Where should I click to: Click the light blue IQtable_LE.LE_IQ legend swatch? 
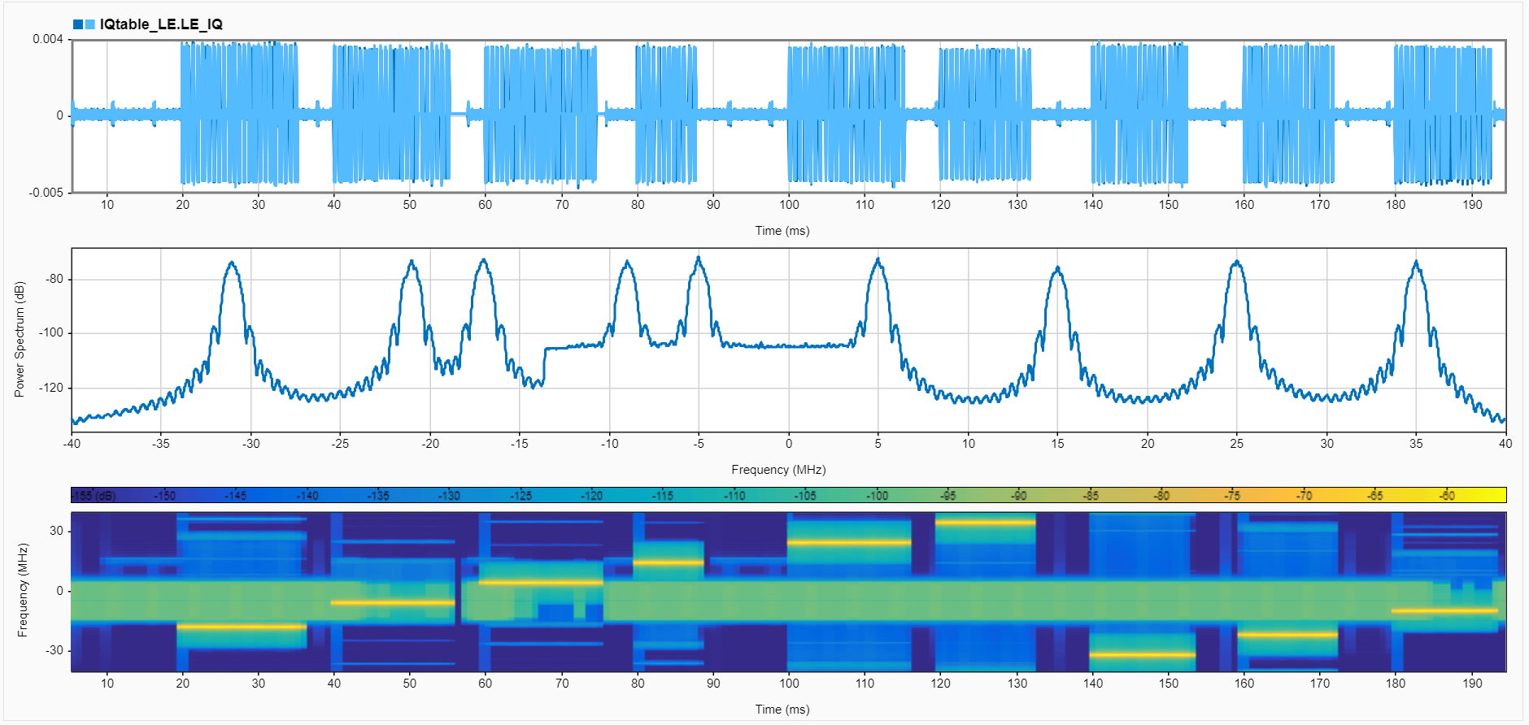click(x=89, y=24)
